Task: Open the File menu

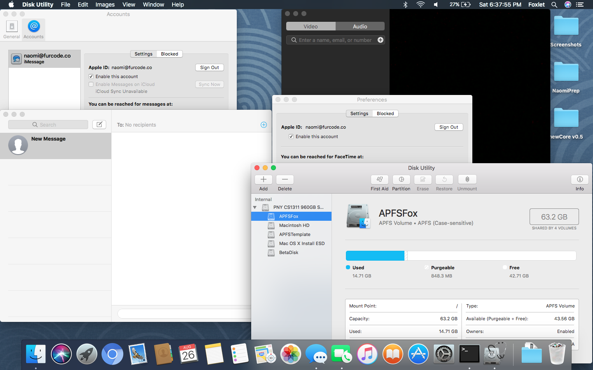Action: click(65, 5)
